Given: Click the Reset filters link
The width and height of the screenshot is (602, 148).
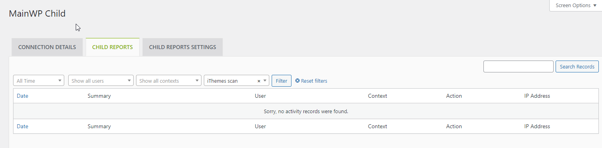Looking at the screenshot, I should pyautogui.click(x=311, y=81).
